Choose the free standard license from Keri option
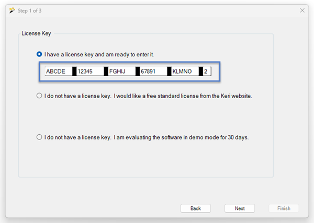Viewport: 314px width, 223px height. (40, 96)
